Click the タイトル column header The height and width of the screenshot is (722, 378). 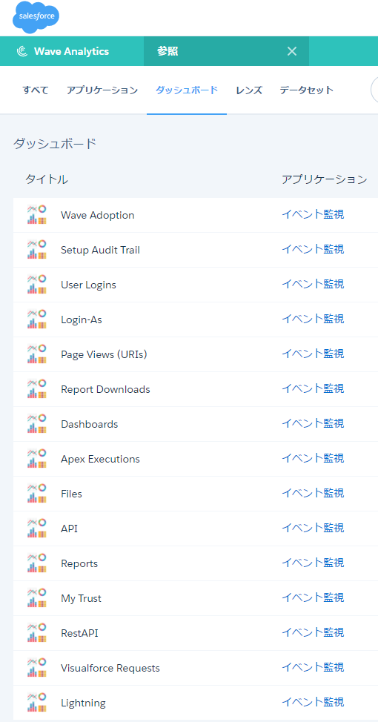47,179
